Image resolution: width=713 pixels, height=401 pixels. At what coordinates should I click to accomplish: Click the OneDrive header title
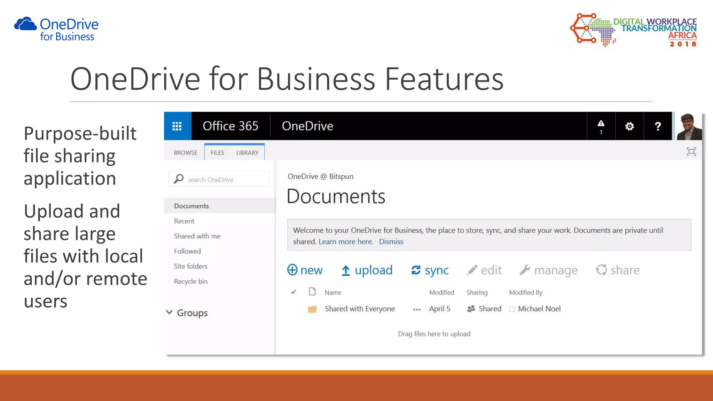(307, 126)
